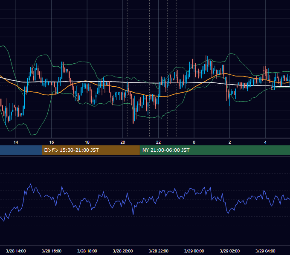
Task: Click the 3/28 22:00 date label
Action: coord(158,251)
